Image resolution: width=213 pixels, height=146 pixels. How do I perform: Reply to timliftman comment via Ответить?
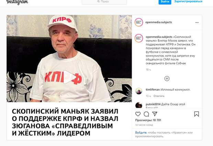(x=159, y=96)
